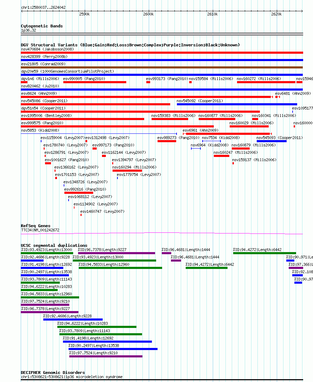Viewport: 313px width, 382px height.
Task: Click the 2590k ruler mark
Action: tap(84, 14)
